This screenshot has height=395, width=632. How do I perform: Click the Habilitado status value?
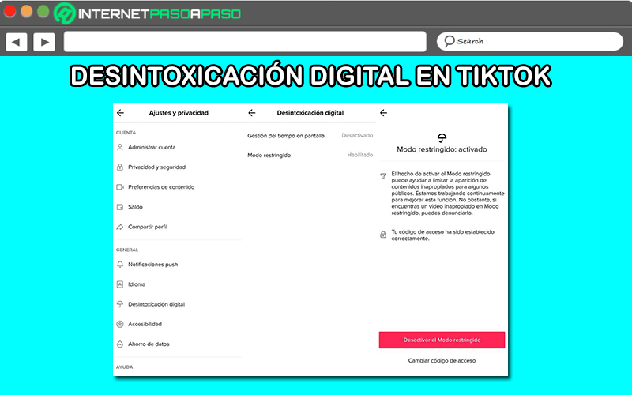pos(360,155)
